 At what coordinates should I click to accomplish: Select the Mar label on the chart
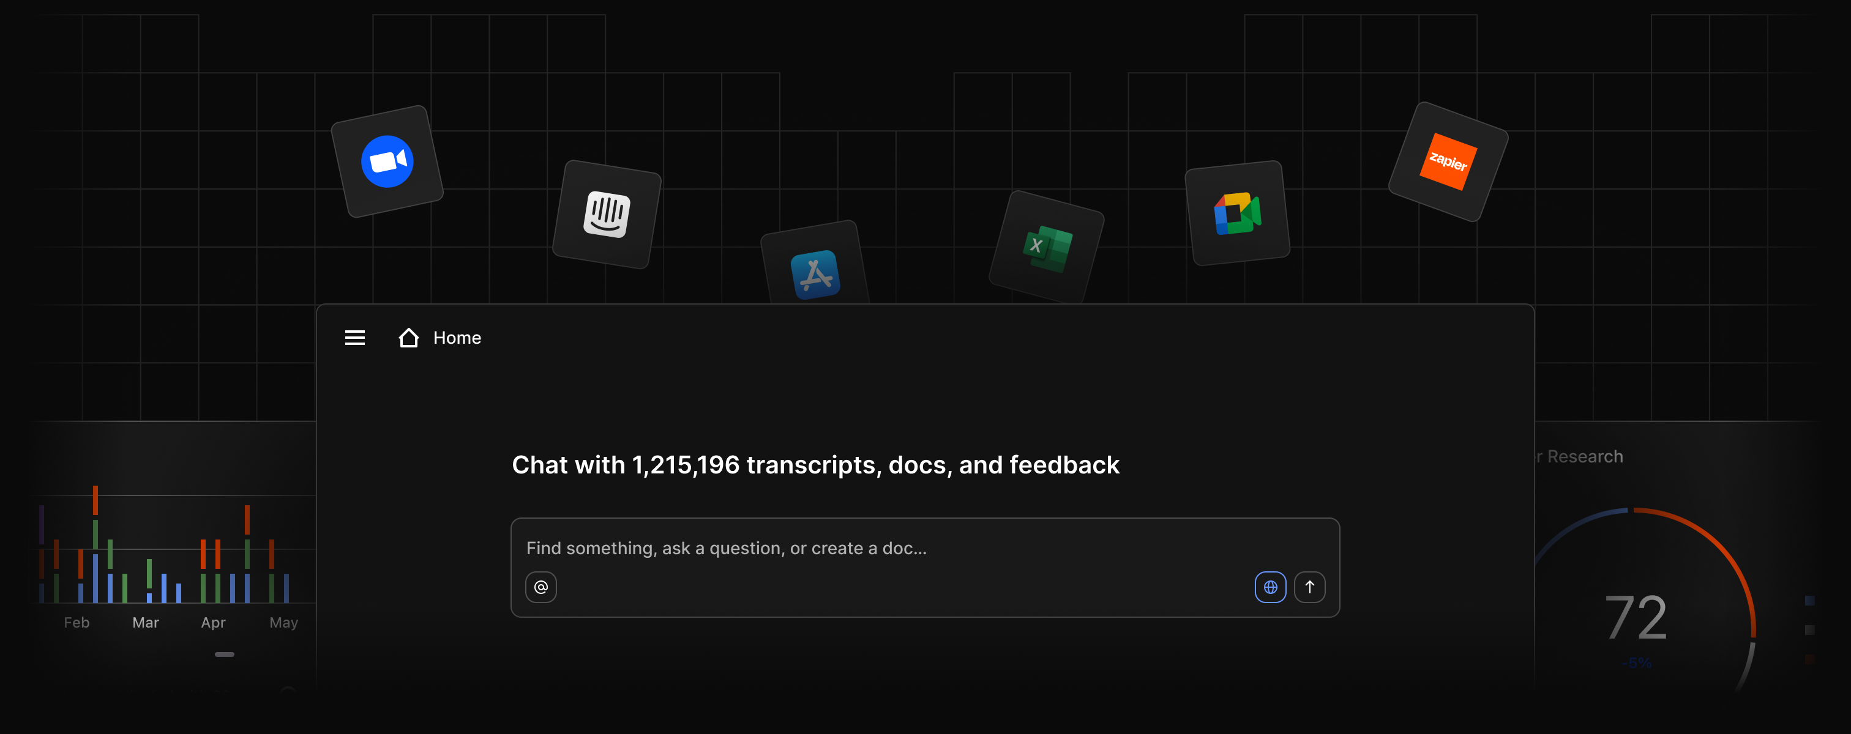pos(146,622)
